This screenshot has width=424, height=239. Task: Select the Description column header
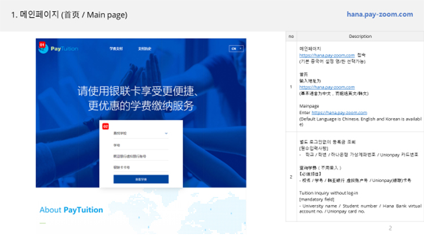click(x=360, y=36)
